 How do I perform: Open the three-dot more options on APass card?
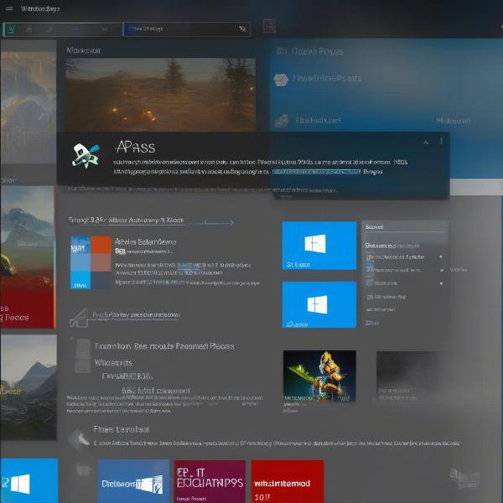(442, 141)
